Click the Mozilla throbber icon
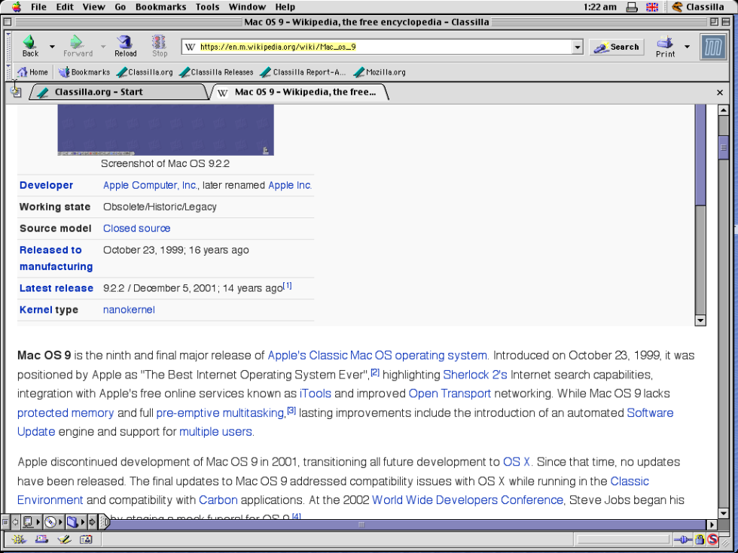Screen dimensions: 738x553 pos(713,47)
